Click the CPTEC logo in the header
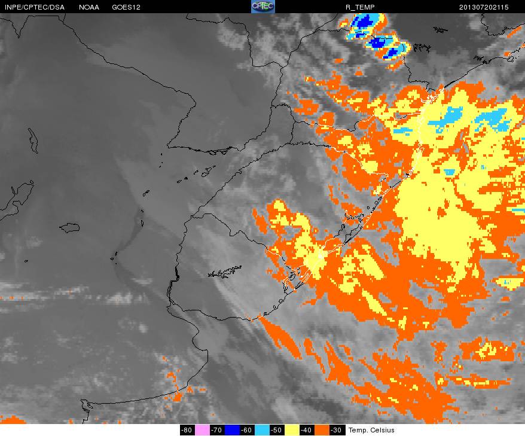525x436 pixels. coord(263,7)
